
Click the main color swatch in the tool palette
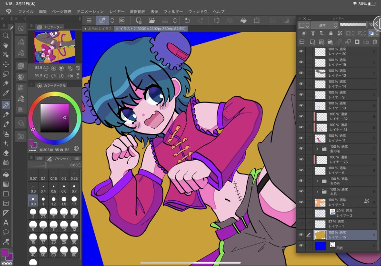tap(4, 253)
